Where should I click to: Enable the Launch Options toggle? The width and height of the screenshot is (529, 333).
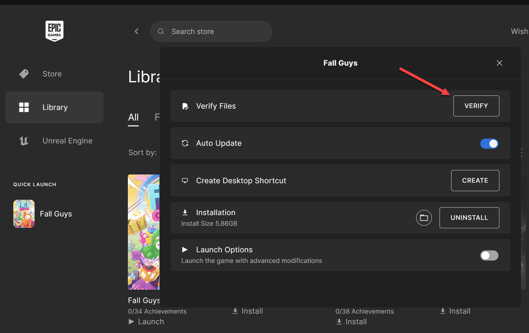pyautogui.click(x=489, y=255)
